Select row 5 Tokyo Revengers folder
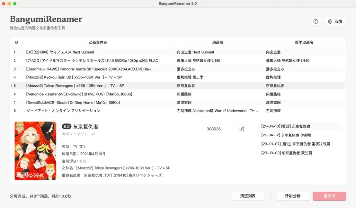 click(x=178, y=86)
